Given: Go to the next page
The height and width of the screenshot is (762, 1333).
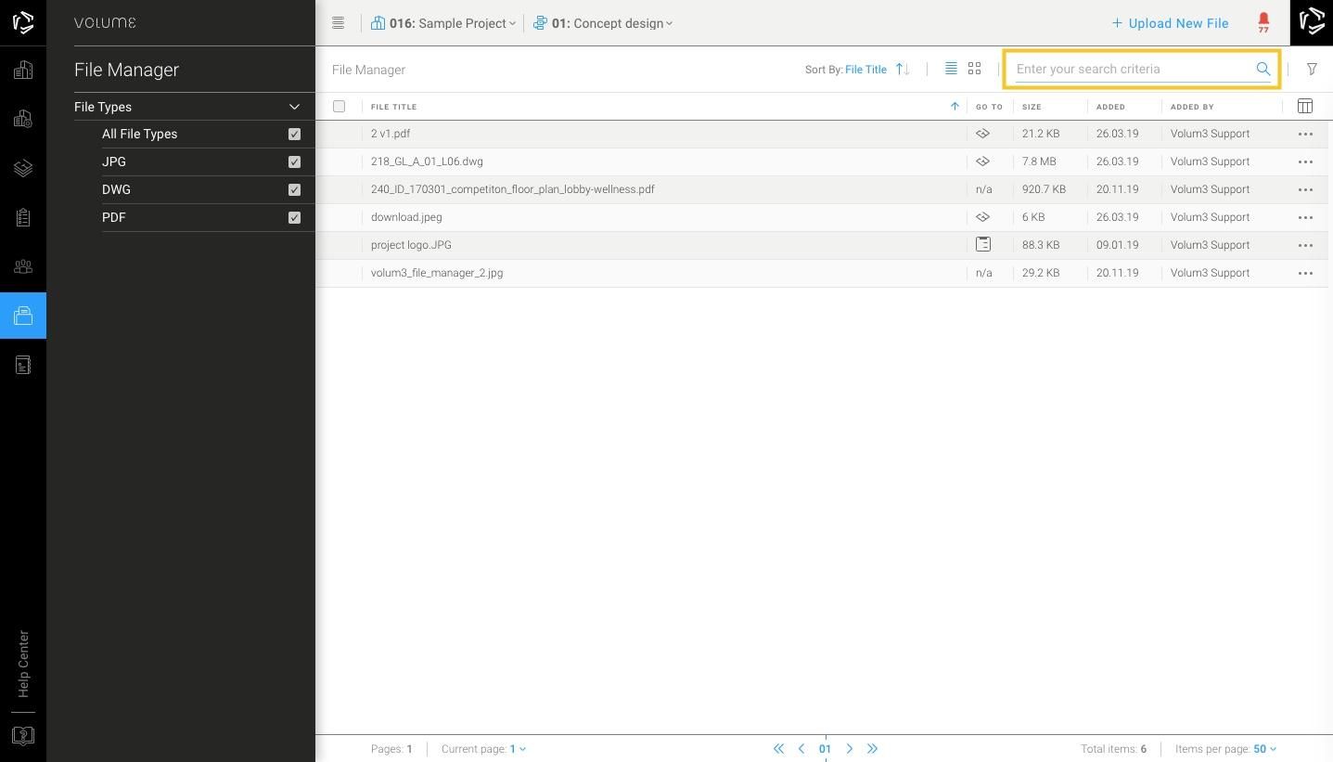Looking at the screenshot, I should 849,749.
